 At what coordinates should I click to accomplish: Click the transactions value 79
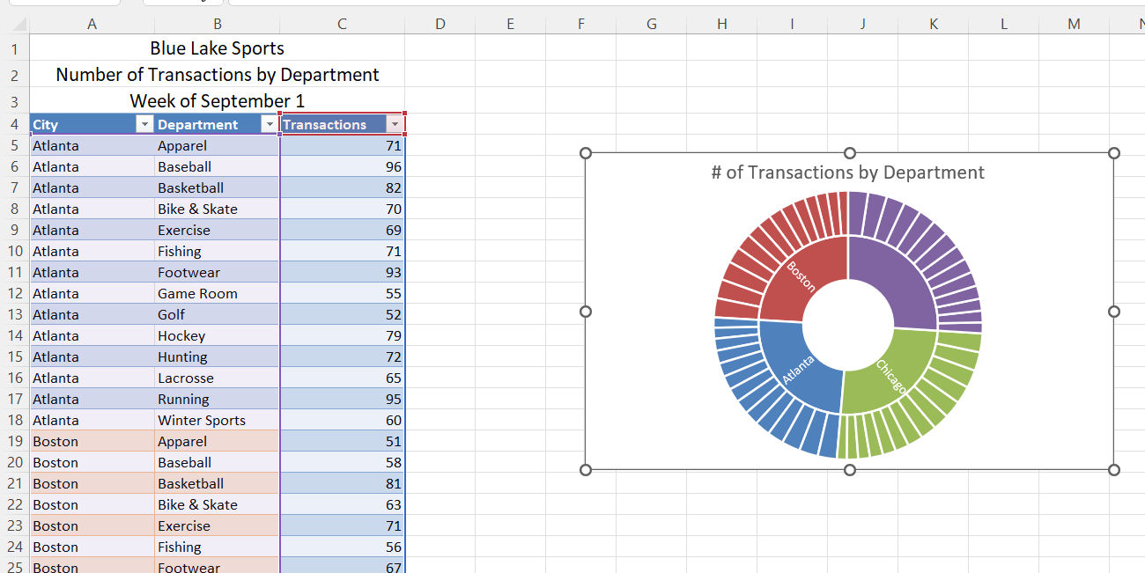[342, 336]
